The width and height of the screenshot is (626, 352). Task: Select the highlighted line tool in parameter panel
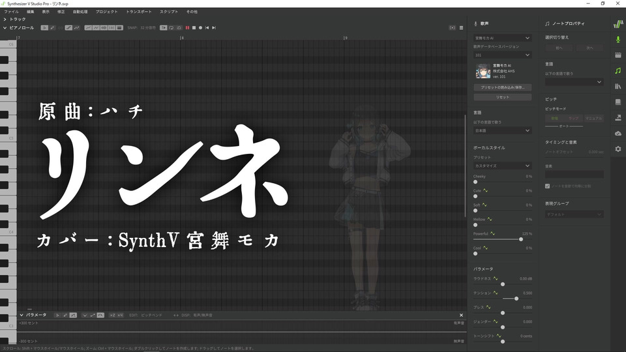click(x=73, y=315)
